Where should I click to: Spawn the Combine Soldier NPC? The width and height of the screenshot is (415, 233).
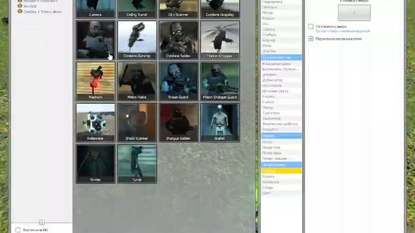point(178,40)
